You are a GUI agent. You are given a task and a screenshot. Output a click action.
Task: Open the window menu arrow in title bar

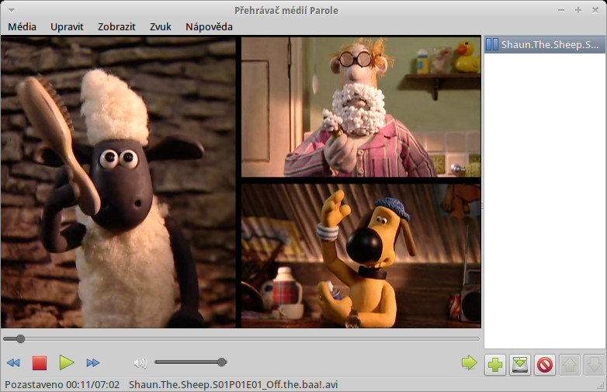point(12,10)
